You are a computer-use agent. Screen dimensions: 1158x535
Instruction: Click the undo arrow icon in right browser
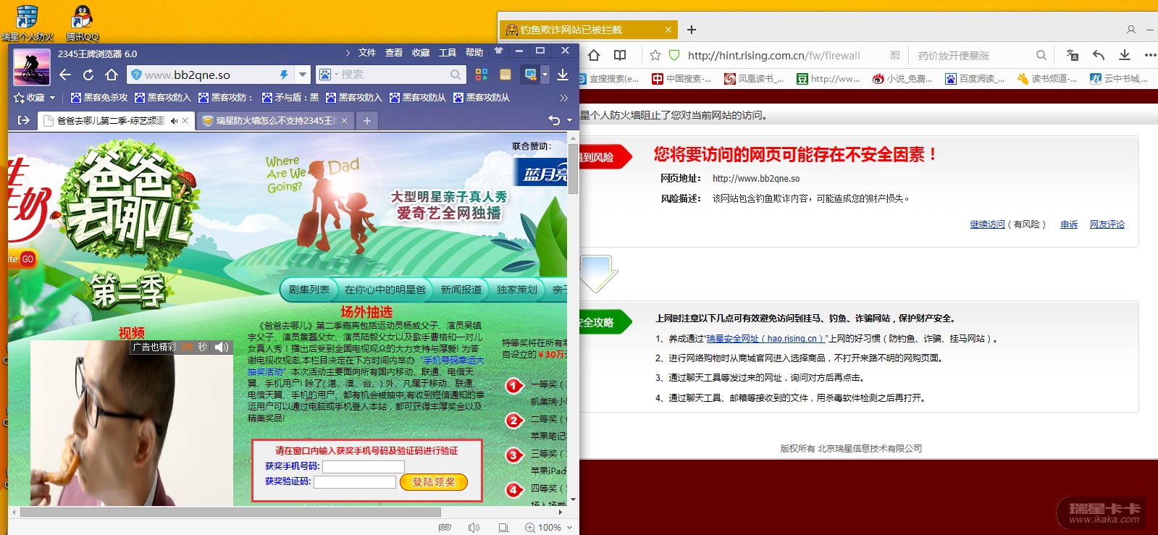1099,55
